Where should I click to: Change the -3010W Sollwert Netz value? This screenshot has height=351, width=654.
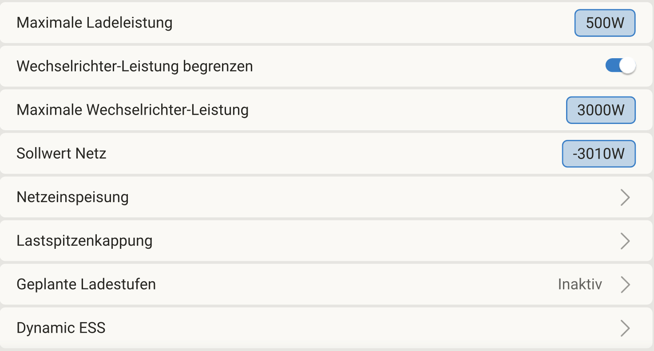point(599,154)
